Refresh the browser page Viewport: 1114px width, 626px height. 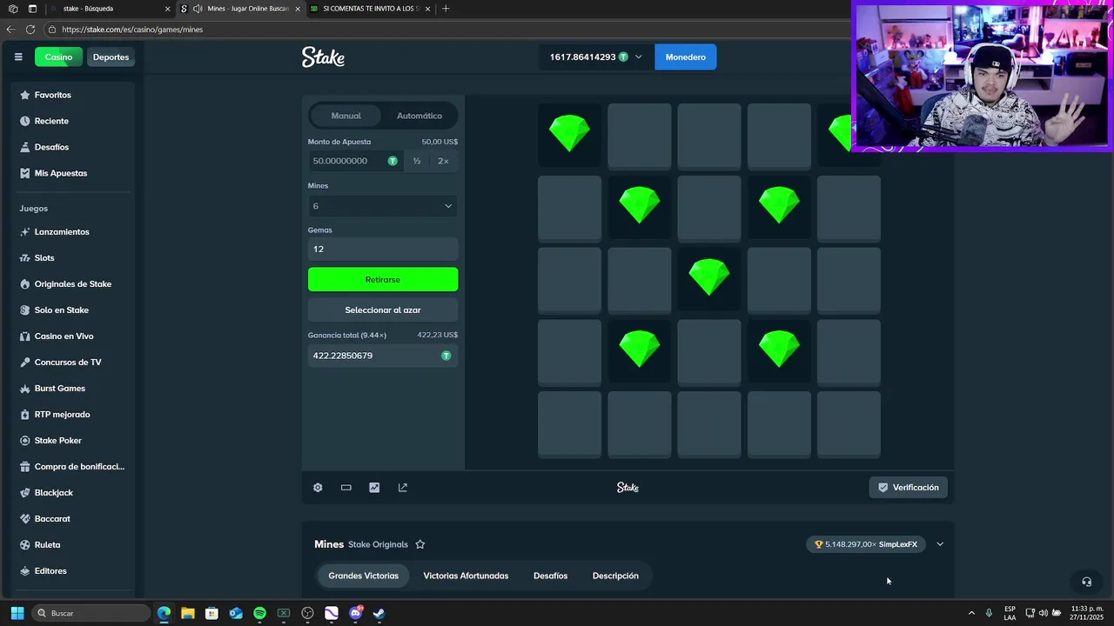(x=30, y=30)
